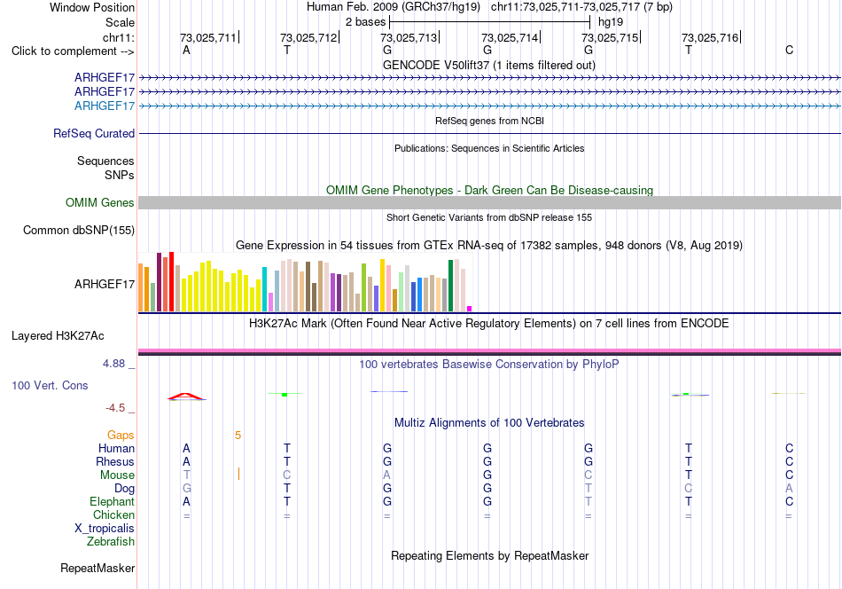Click the pink H3K27Ac signal band
This screenshot has width=842, height=589.
[490, 351]
